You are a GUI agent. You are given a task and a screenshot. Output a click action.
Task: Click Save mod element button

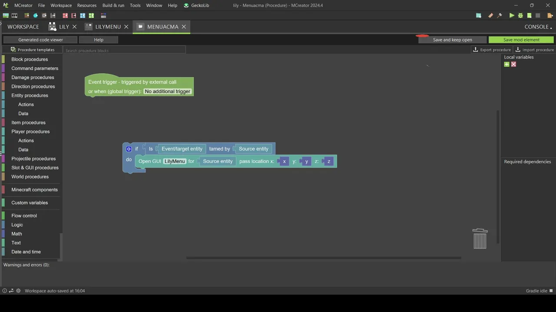pyautogui.click(x=521, y=39)
